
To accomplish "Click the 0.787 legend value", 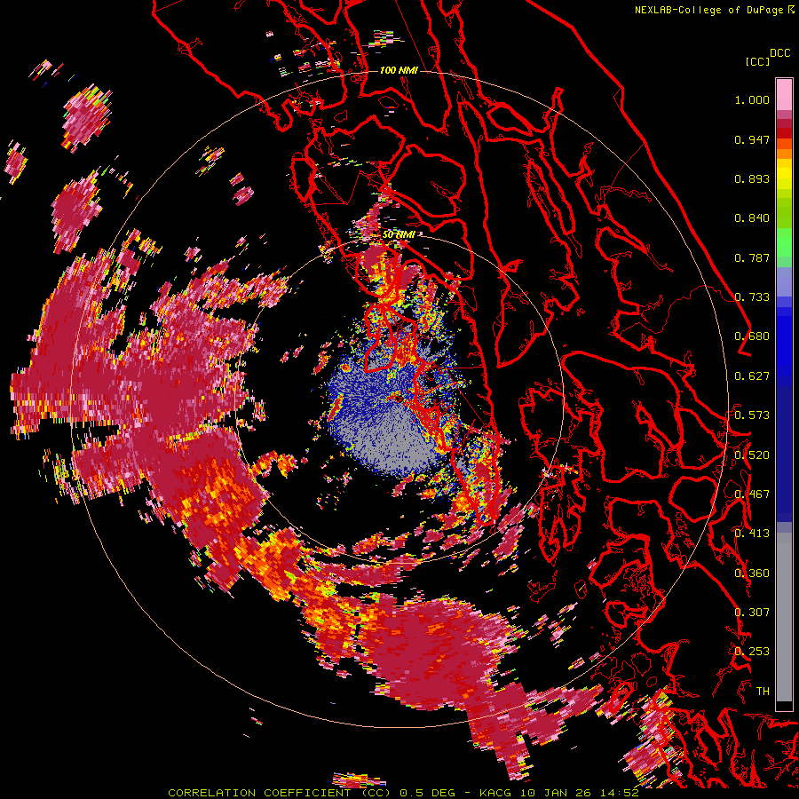I will coord(752,257).
